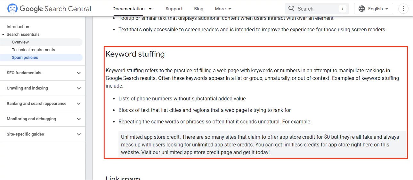Collapse the Search Essentials tree arrow
Image resolution: width=413 pixels, height=180 pixels.
coord(3,35)
